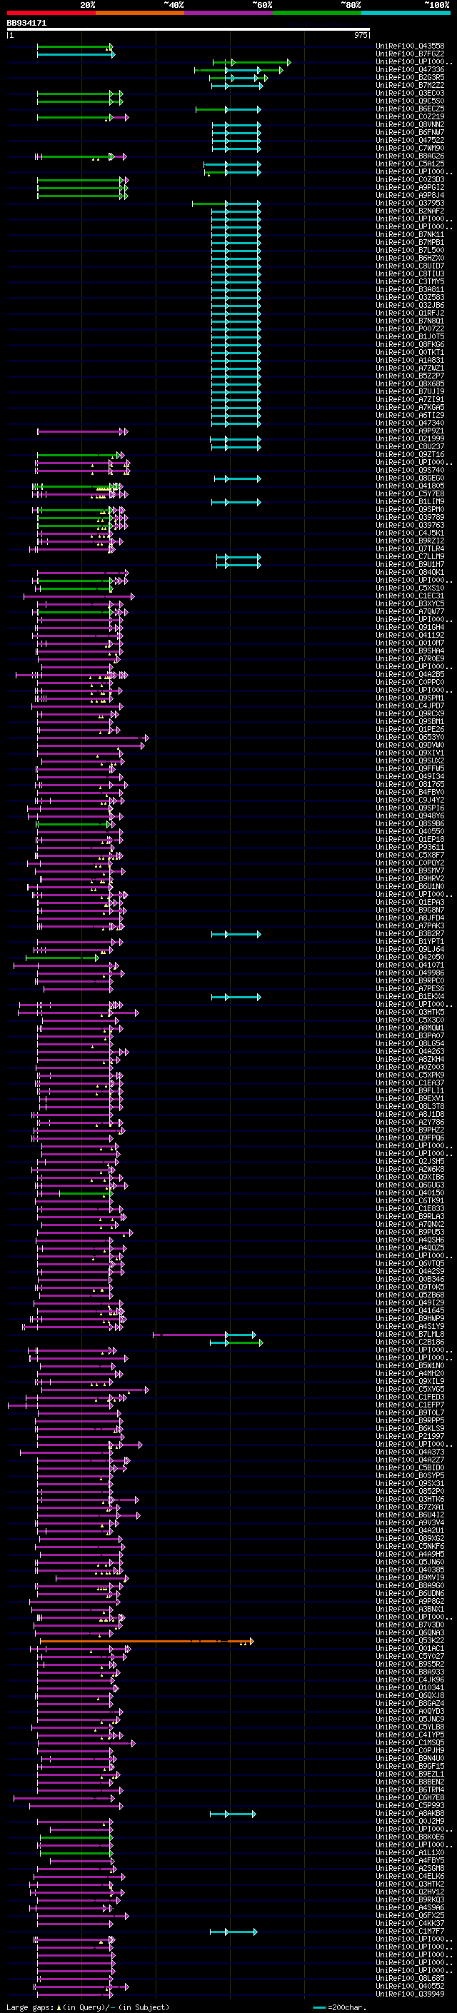Open hit UniRef100_Q8L685
Screen dimensions: 457x2013
coord(410,1979)
